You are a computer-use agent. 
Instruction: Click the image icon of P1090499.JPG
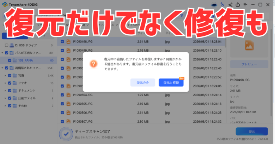tap(68, 51)
